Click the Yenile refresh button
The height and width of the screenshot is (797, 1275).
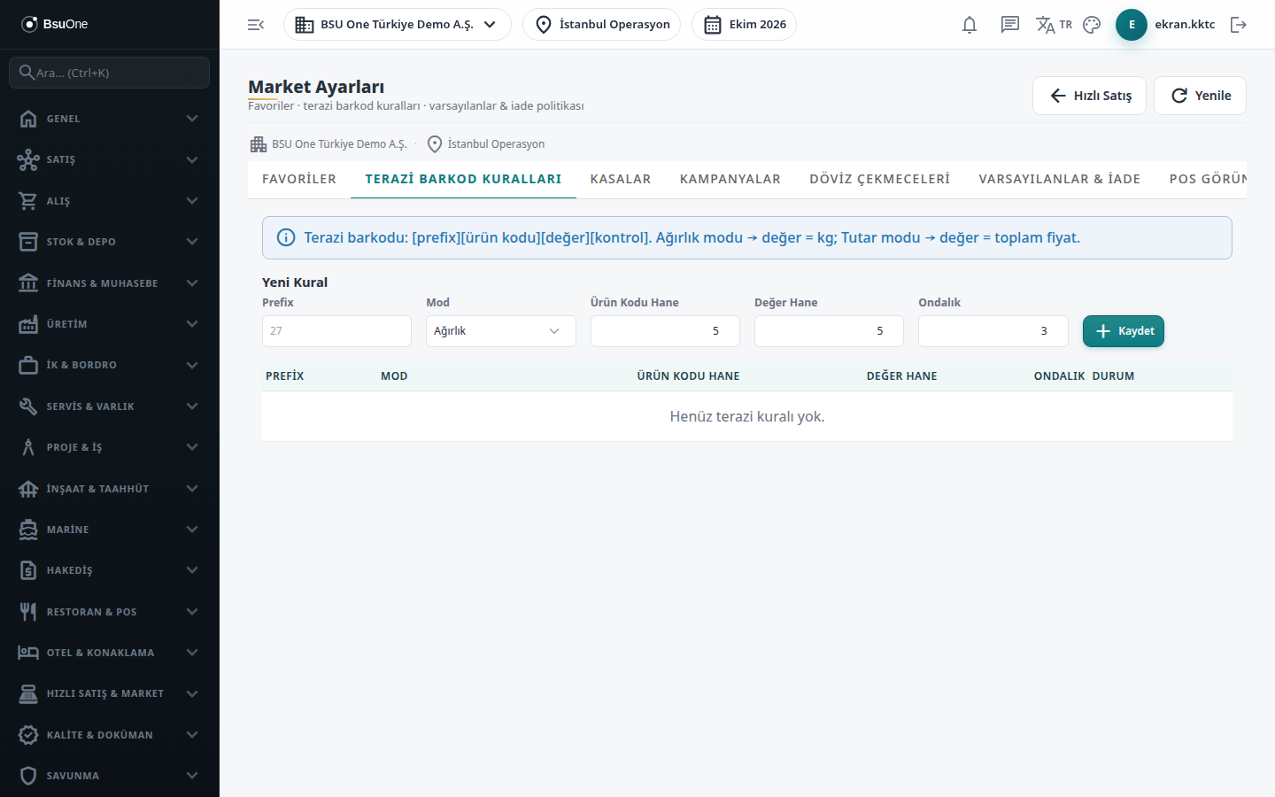tap(1200, 96)
